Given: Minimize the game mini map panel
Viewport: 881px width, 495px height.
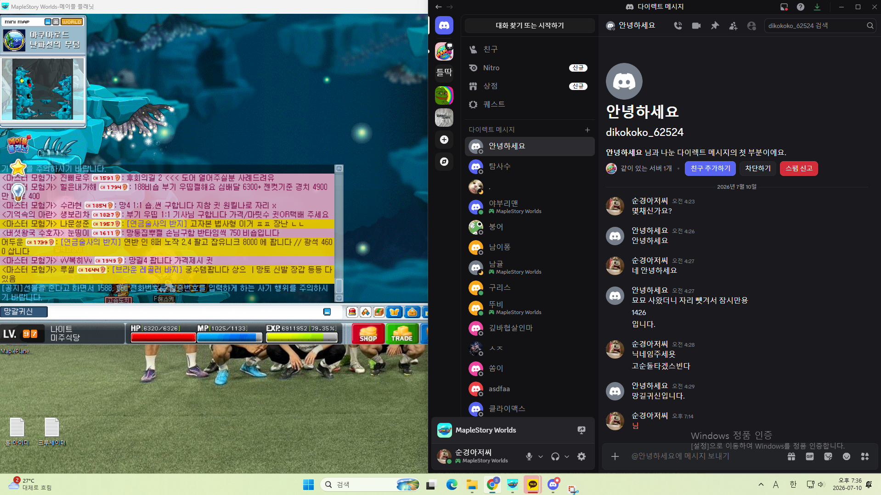Looking at the screenshot, I should (48, 22).
